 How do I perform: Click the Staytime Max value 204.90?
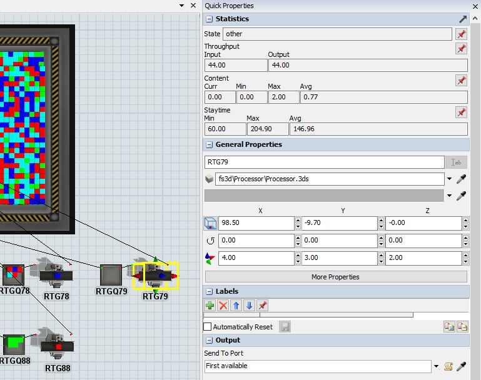[268, 129]
